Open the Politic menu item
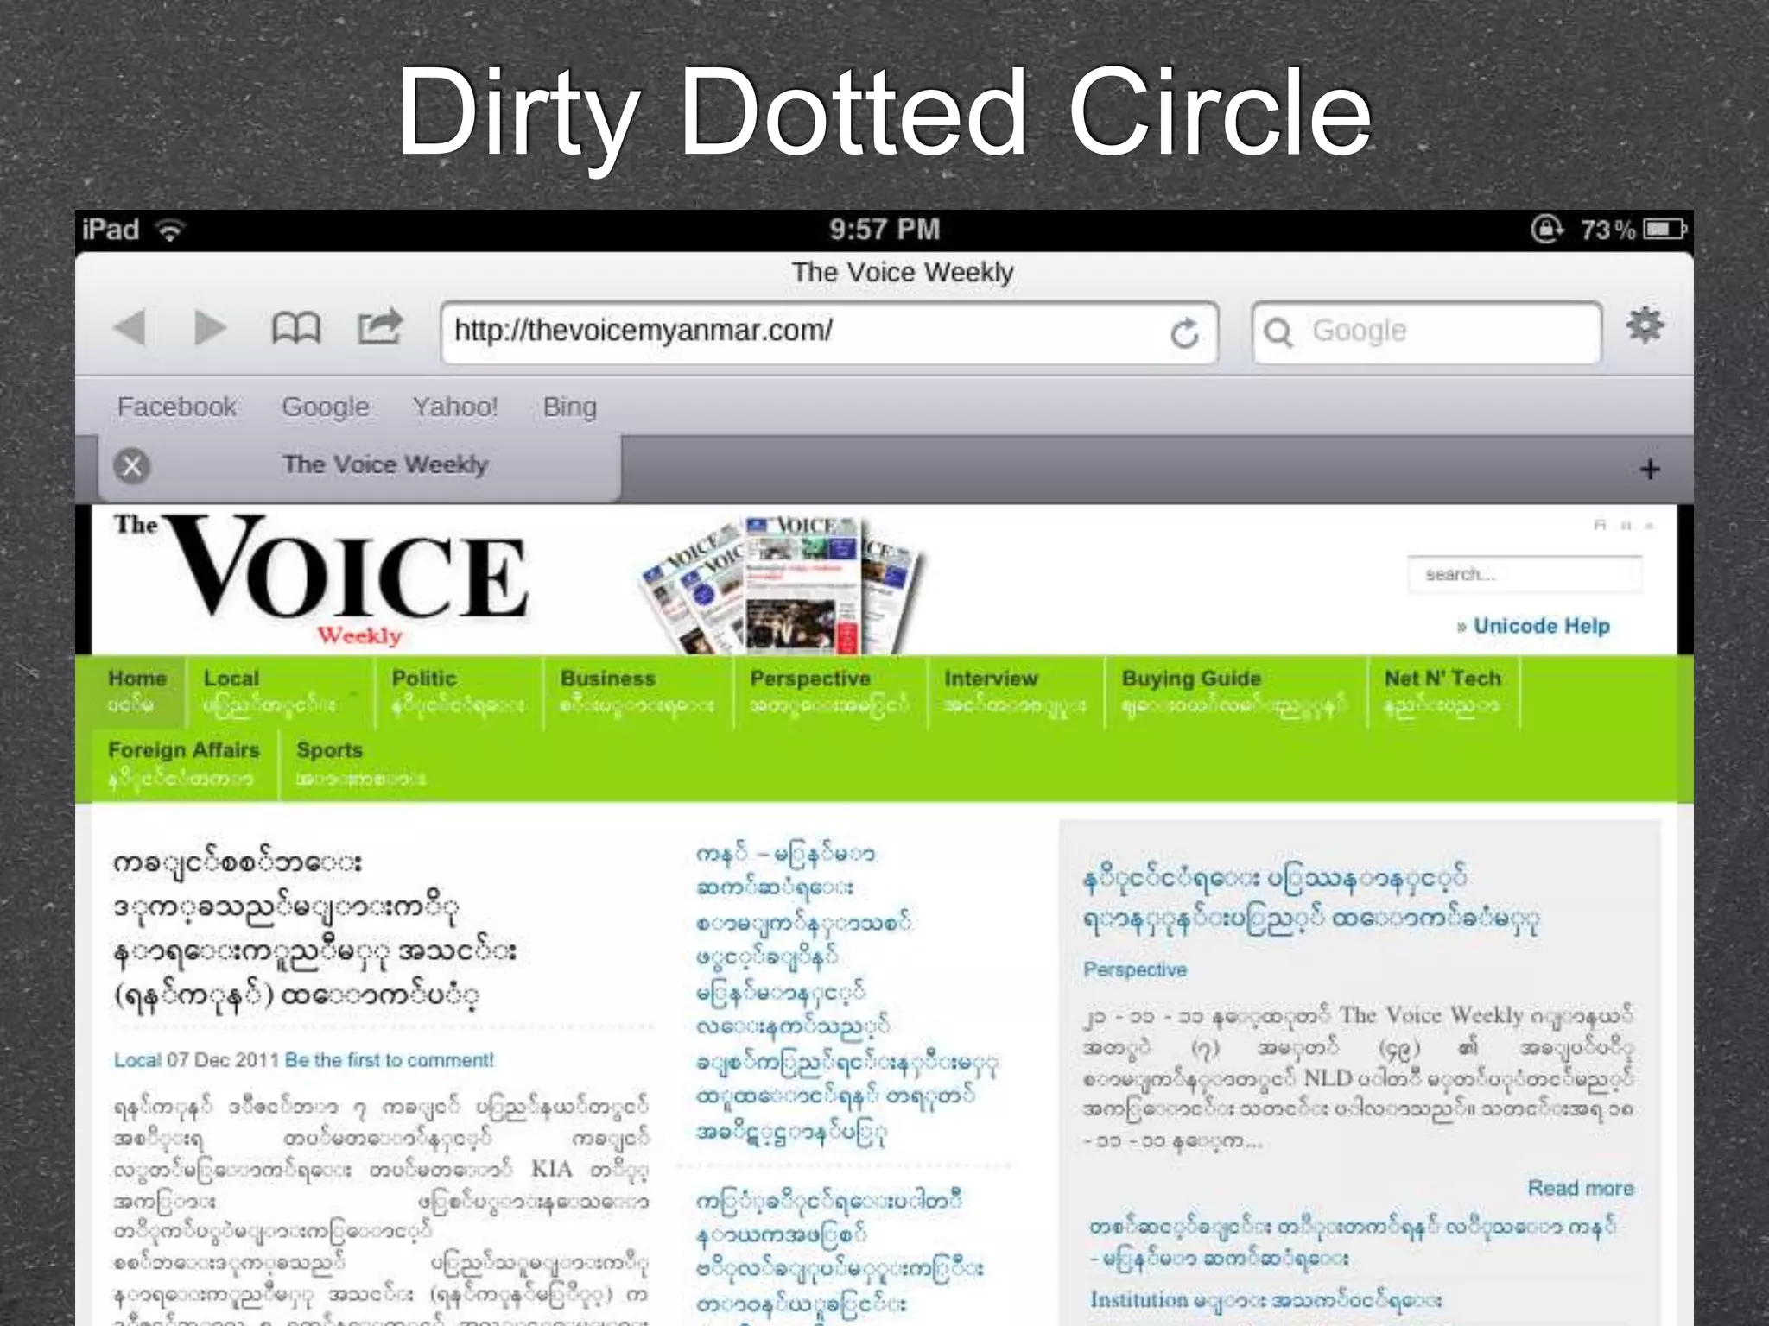 (x=458, y=691)
